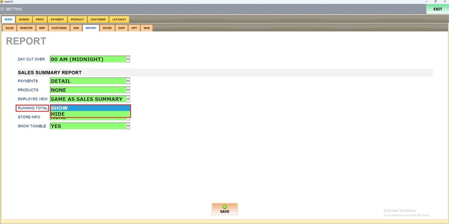The width and height of the screenshot is (449, 224).
Task: Click the RUNNING TOTAL label
Action: [x=33, y=108]
